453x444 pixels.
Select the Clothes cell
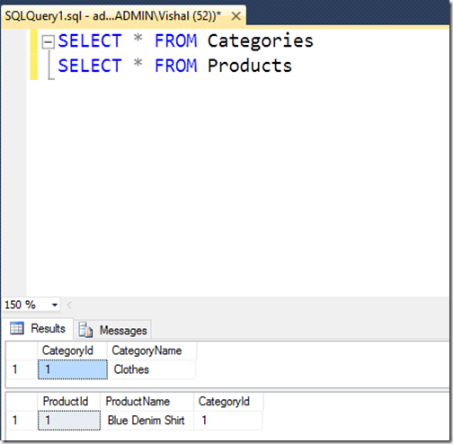pos(152,369)
